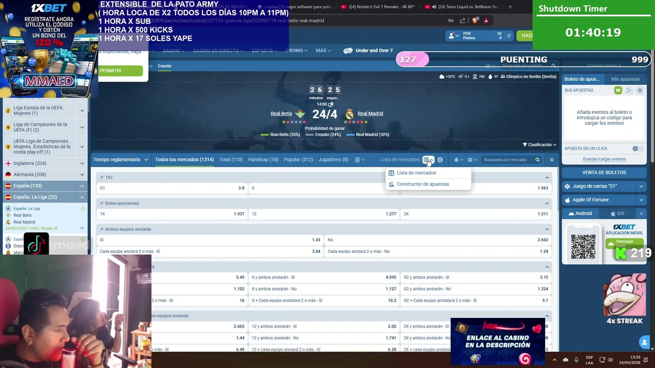655x368 pixels.
Task: Pin the Doble oportunidad market
Action: pyautogui.click(x=102, y=203)
